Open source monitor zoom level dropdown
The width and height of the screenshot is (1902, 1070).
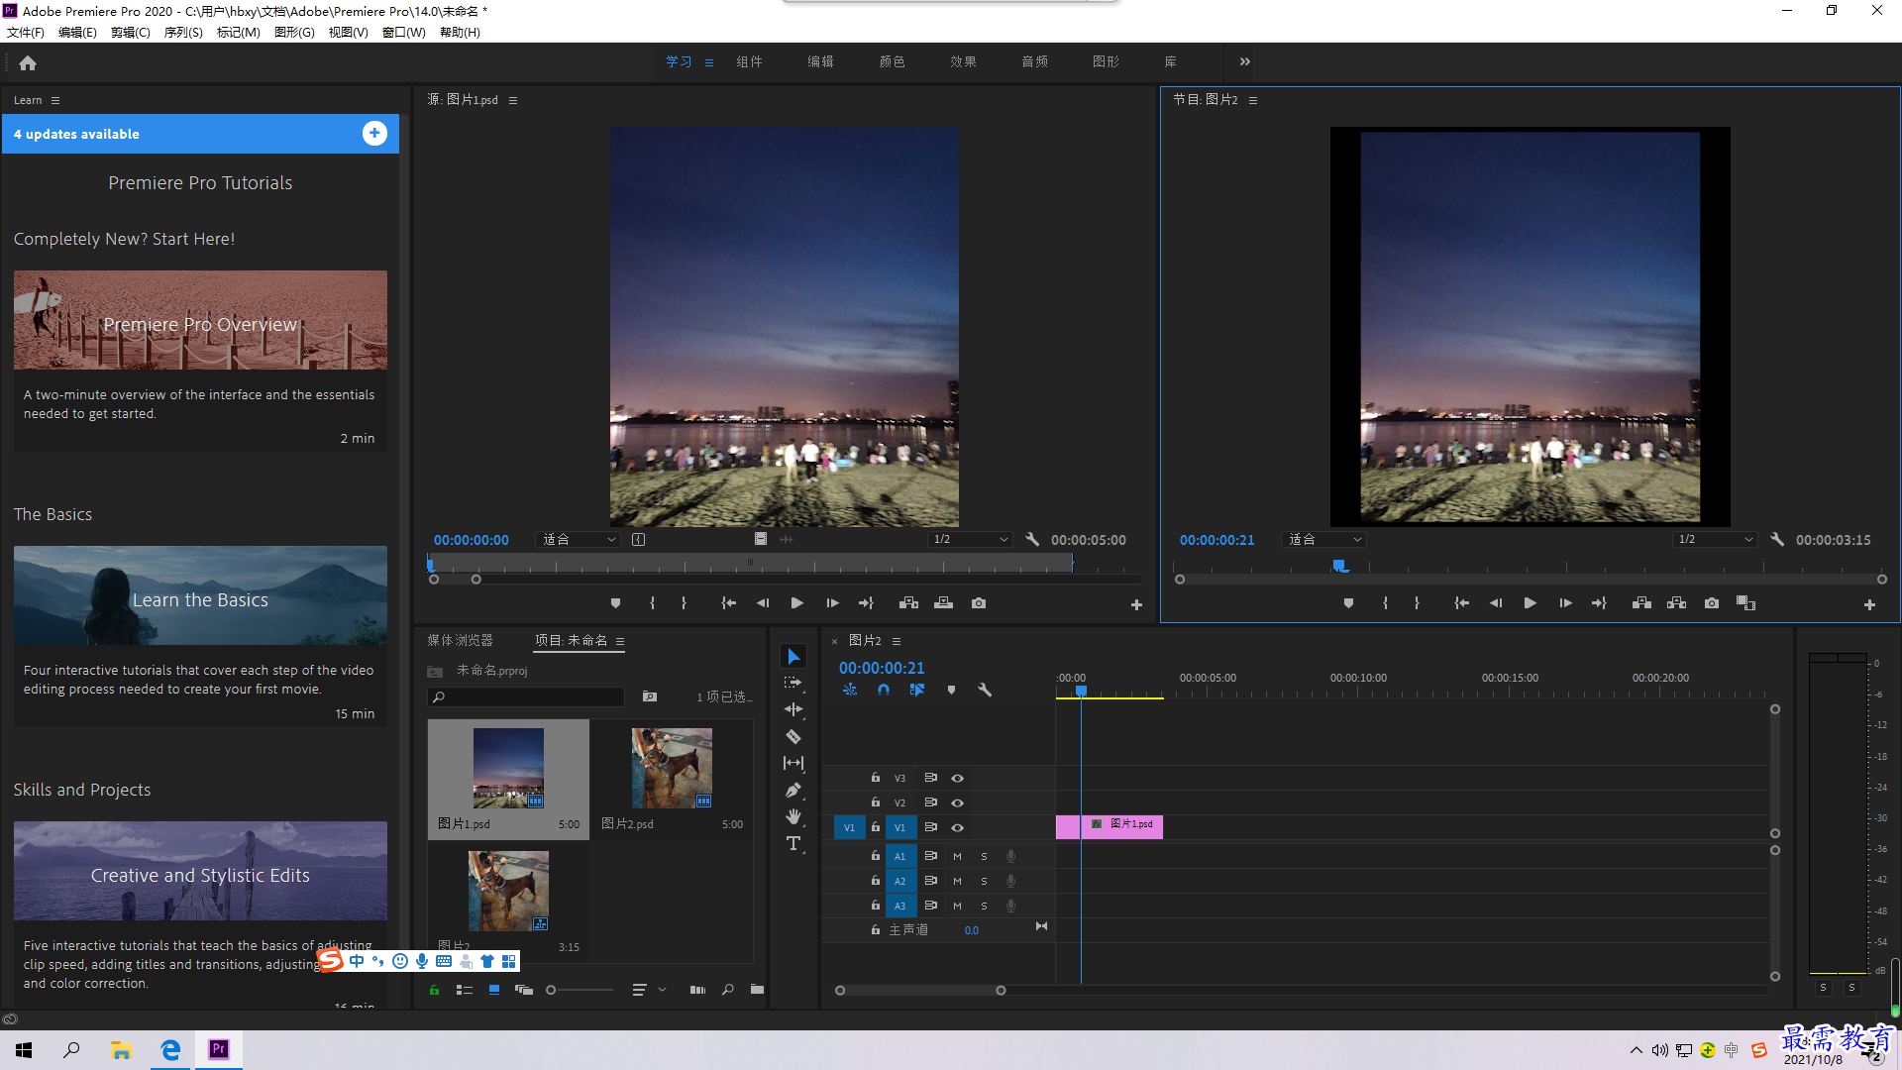[579, 540]
